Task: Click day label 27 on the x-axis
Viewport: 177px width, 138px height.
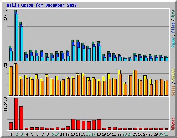Action: [145, 134]
